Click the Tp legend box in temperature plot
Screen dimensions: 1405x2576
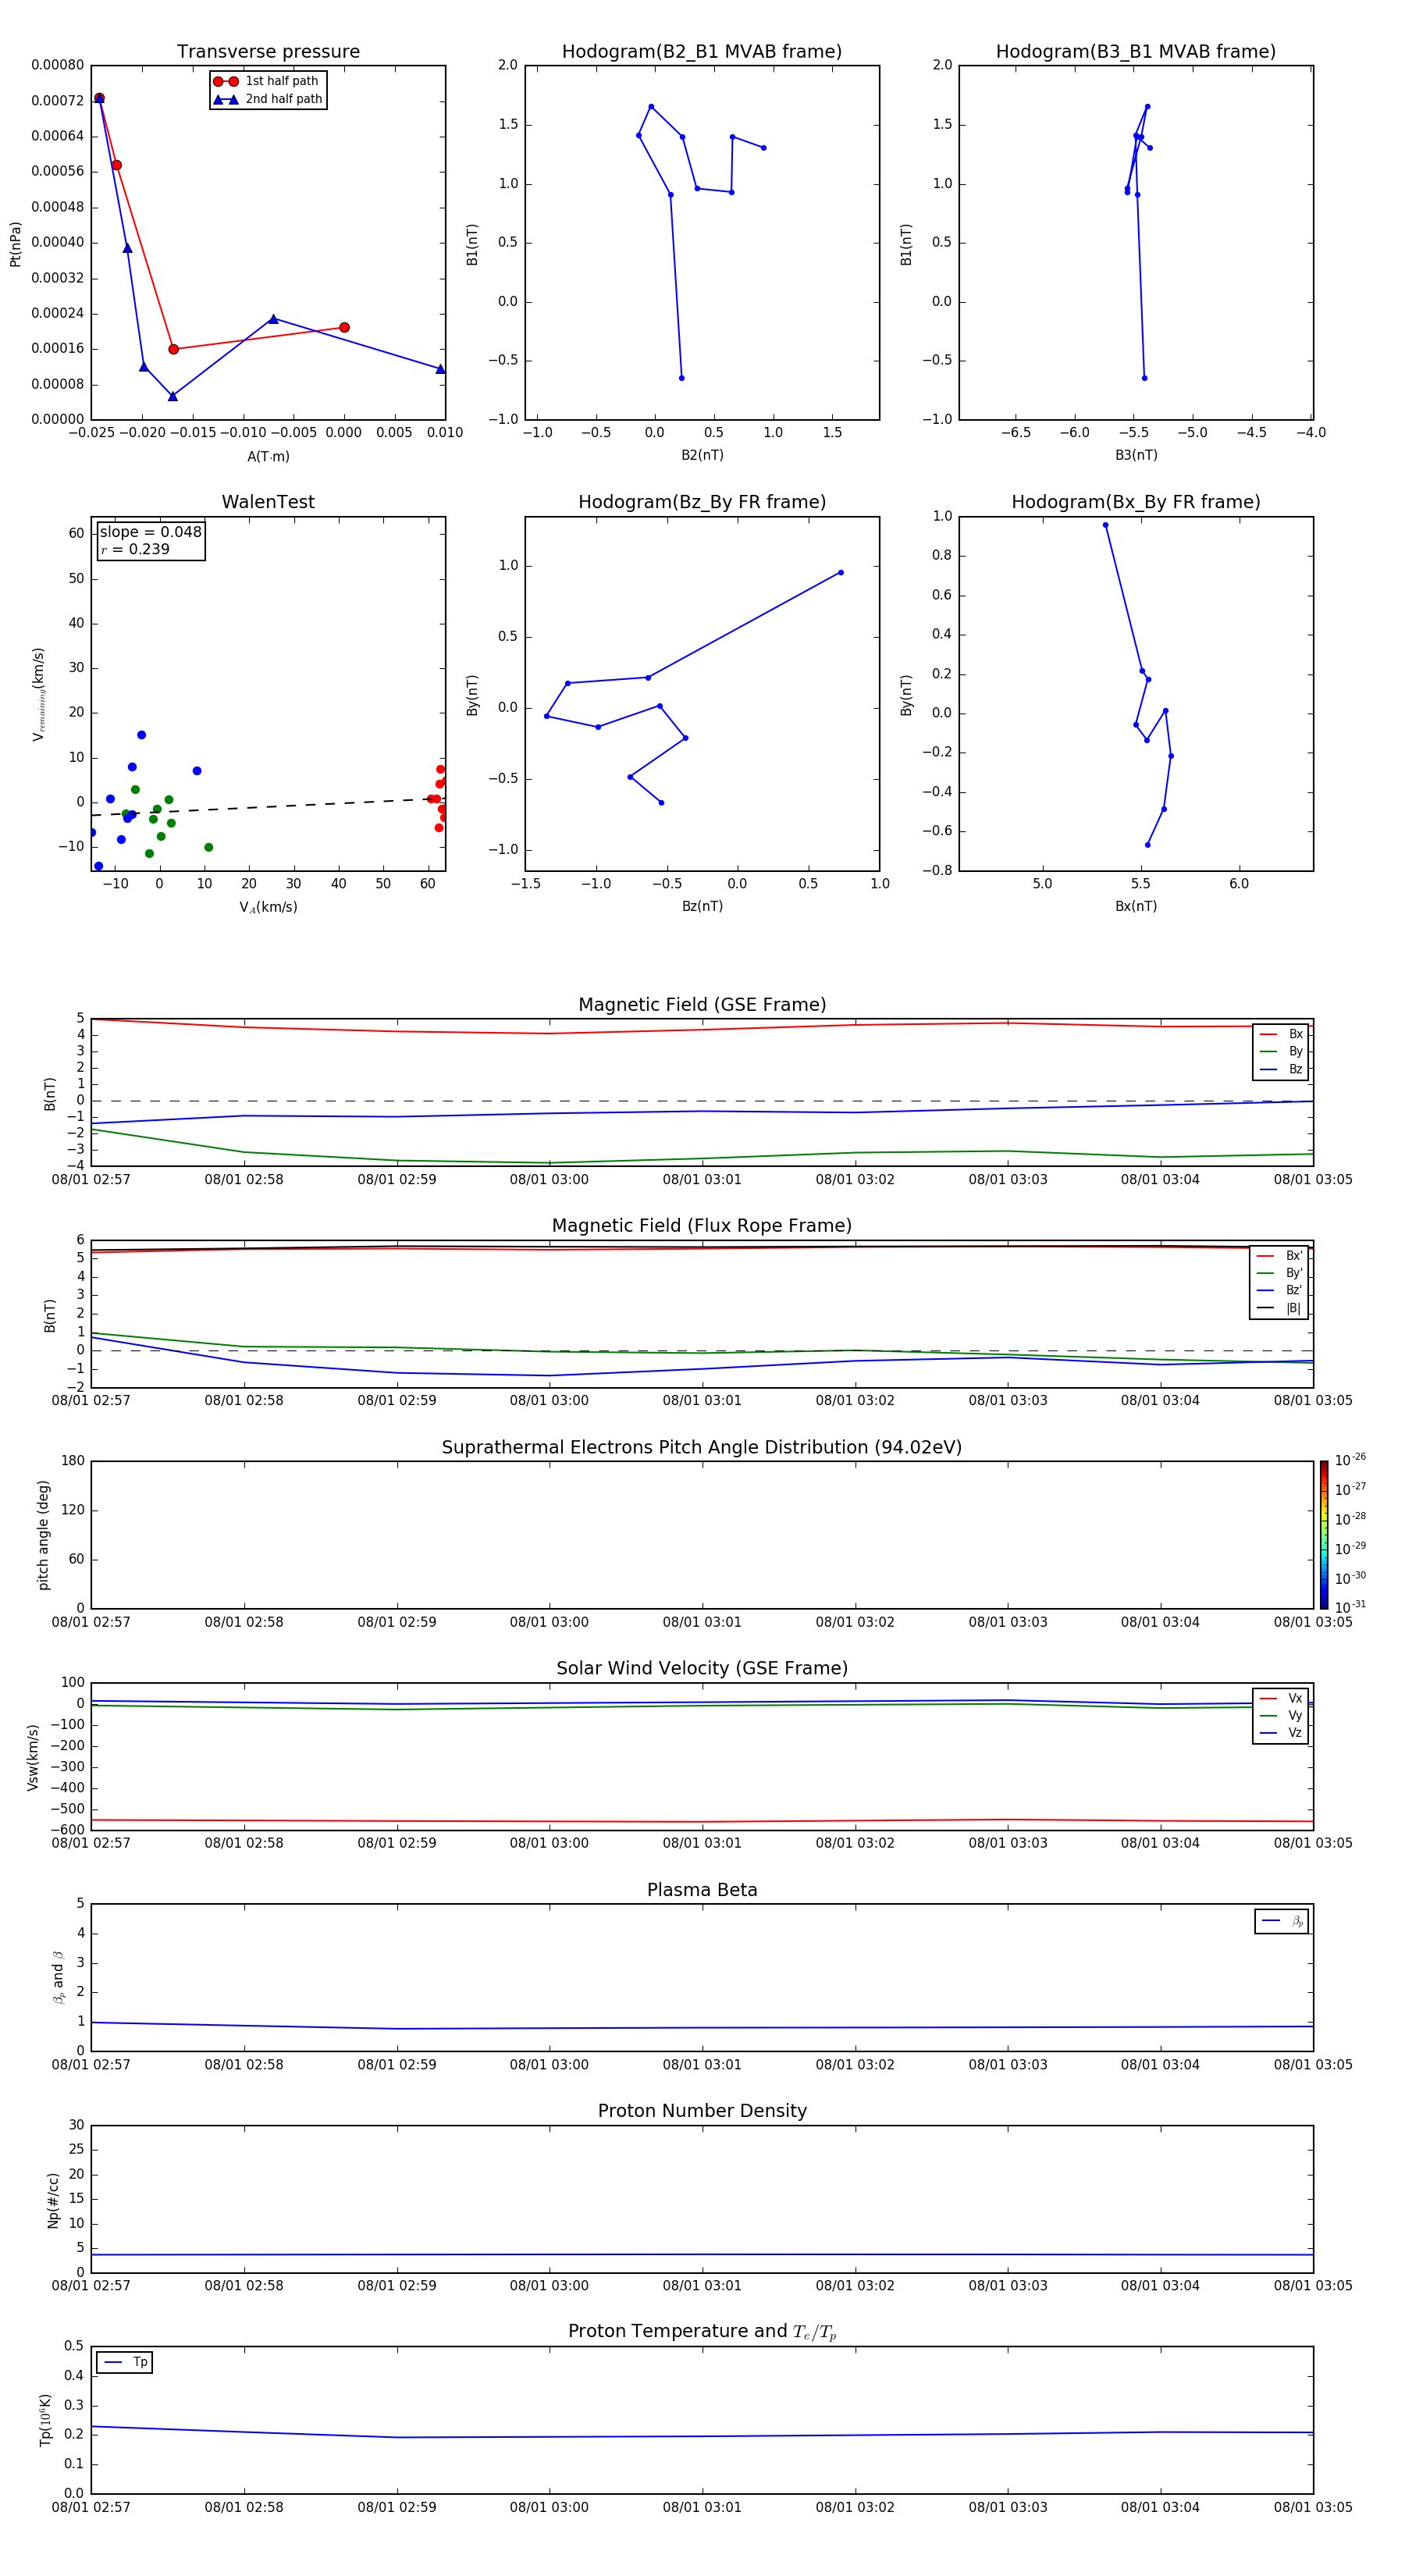point(124,2362)
